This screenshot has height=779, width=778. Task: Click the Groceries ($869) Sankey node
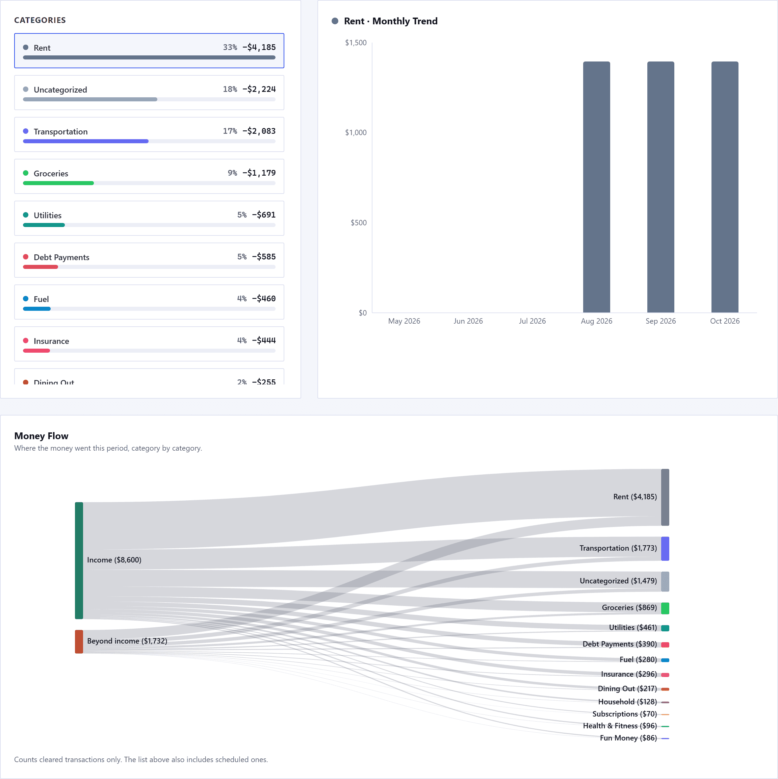665,608
